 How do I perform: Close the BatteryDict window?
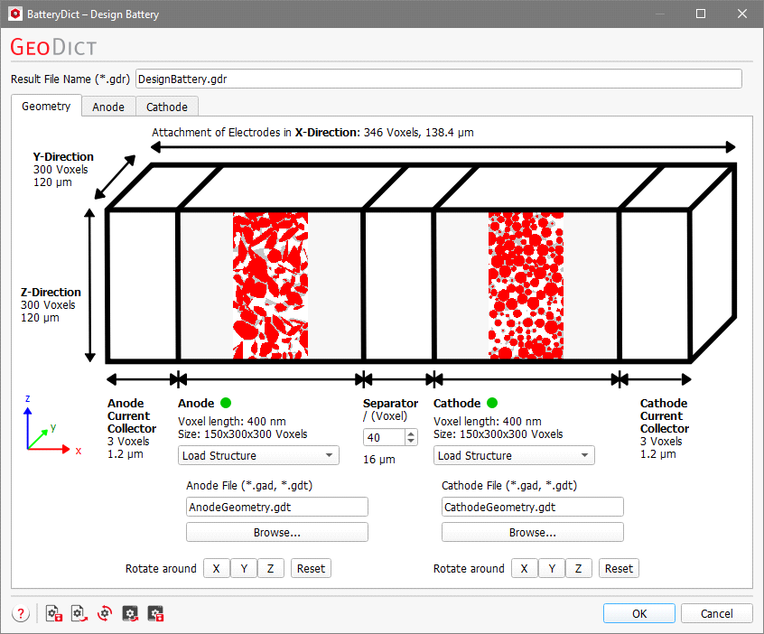coord(742,14)
